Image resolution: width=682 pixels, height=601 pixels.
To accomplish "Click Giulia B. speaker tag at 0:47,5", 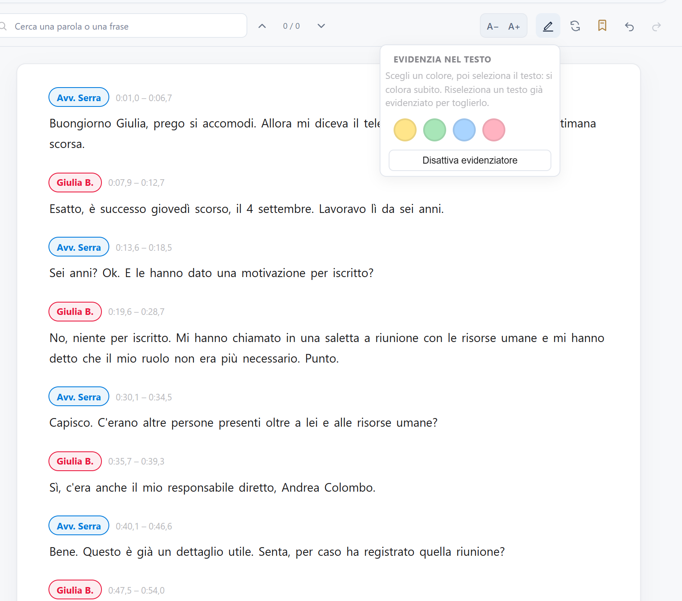I will pos(75,590).
